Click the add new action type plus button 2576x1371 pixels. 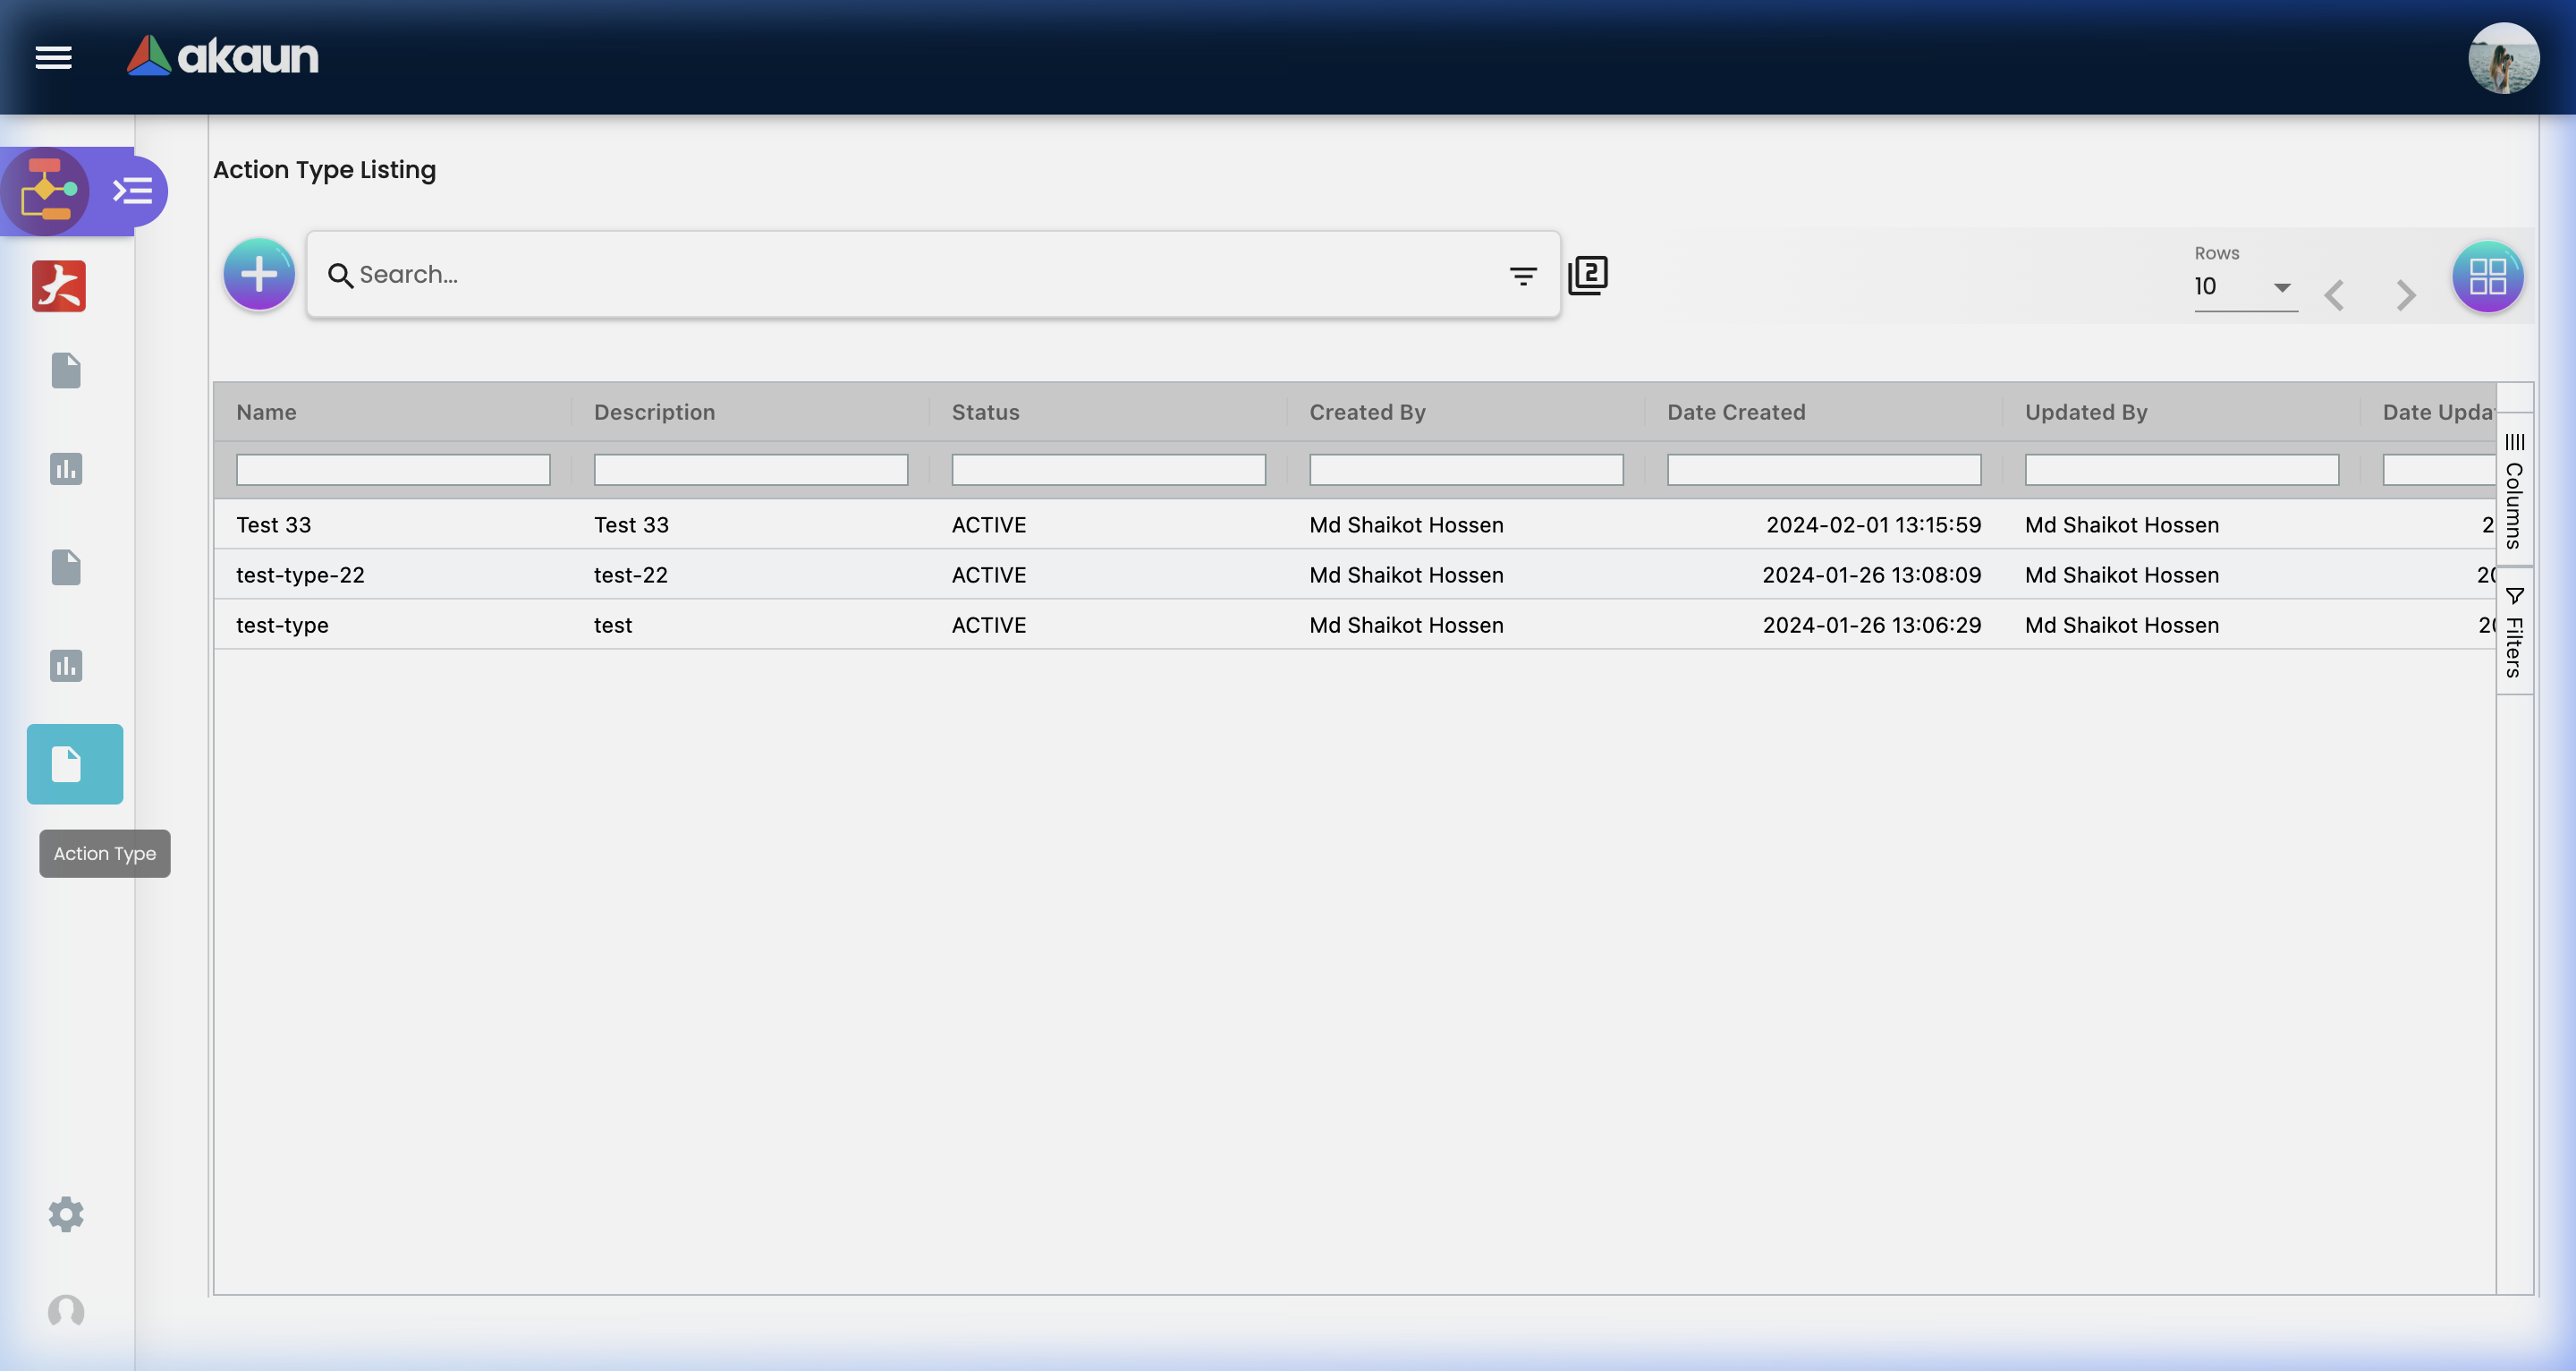click(259, 274)
